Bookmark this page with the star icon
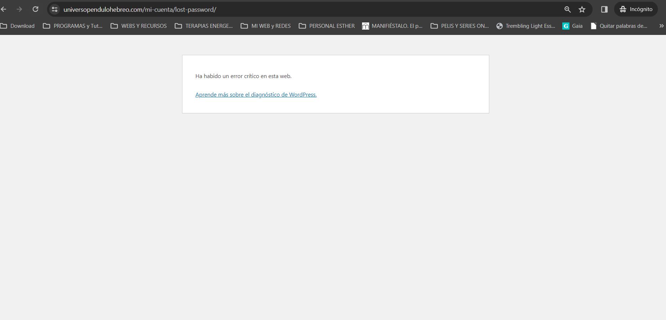This screenshot has height=320, width=666. point(582,10)
